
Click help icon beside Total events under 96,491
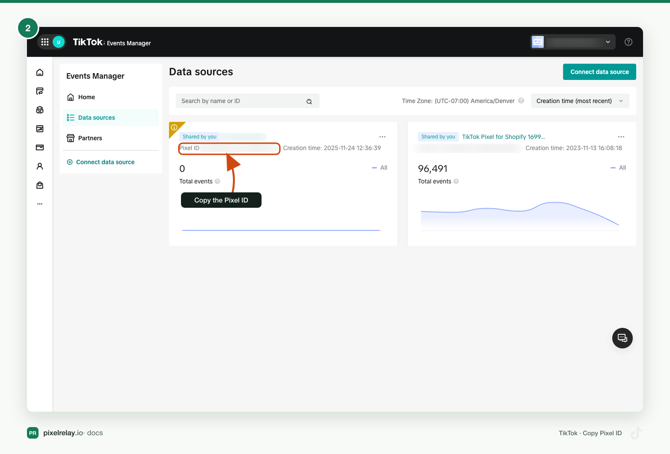[456, 181]
